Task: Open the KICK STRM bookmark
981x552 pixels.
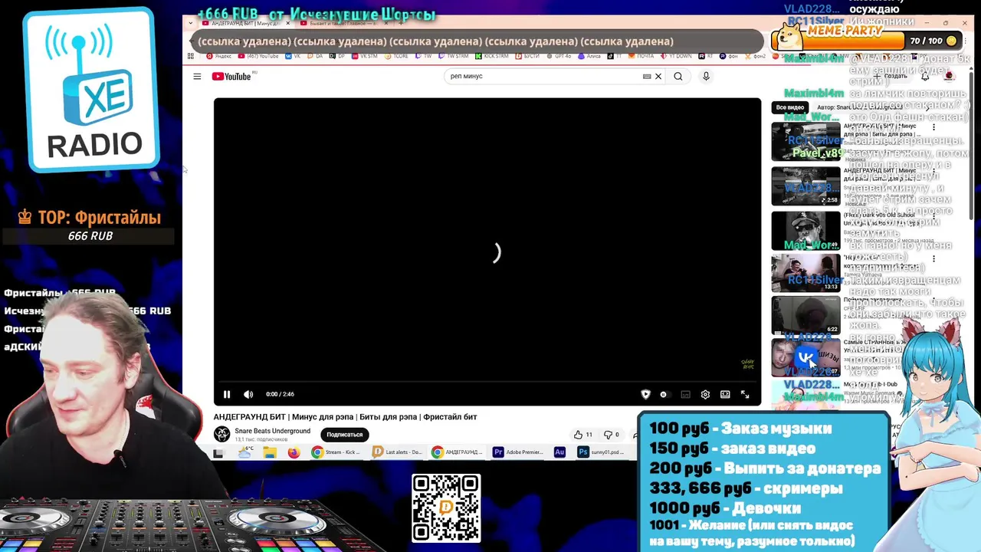Action: [492, 56]
